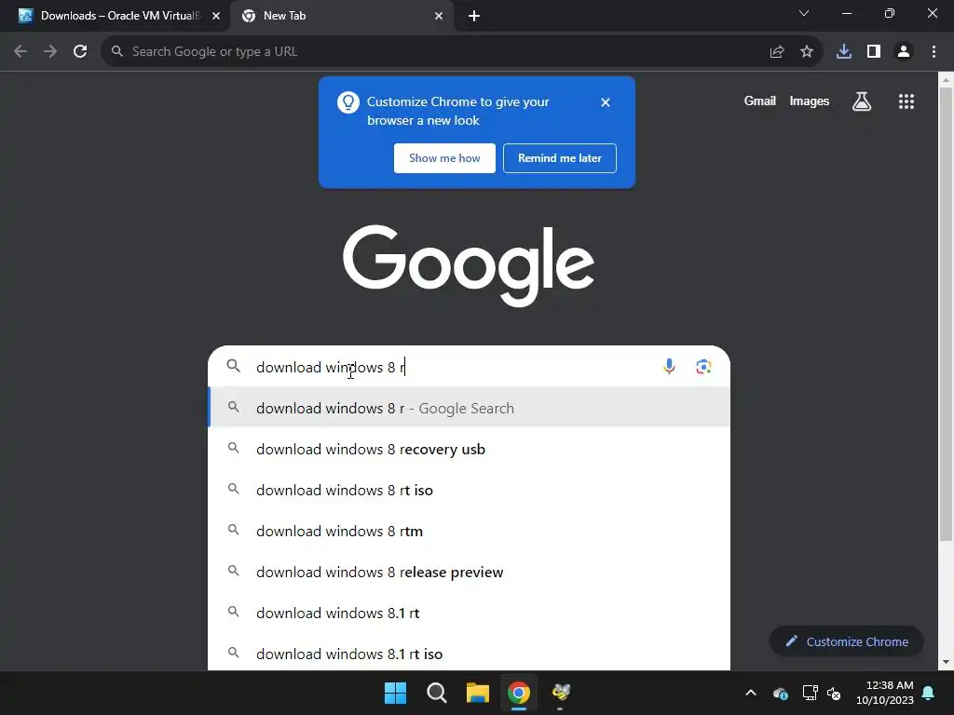Open Windows taskbar search
Viewport: 954px width, 715px height.
pyautogui.click(x=437, y=693)
